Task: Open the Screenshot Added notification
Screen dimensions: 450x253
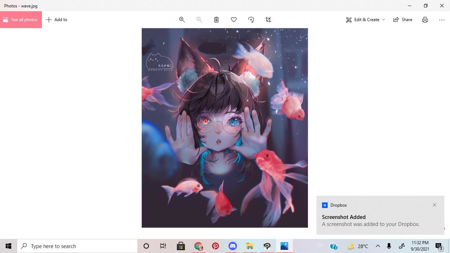Action: (371, 221)
